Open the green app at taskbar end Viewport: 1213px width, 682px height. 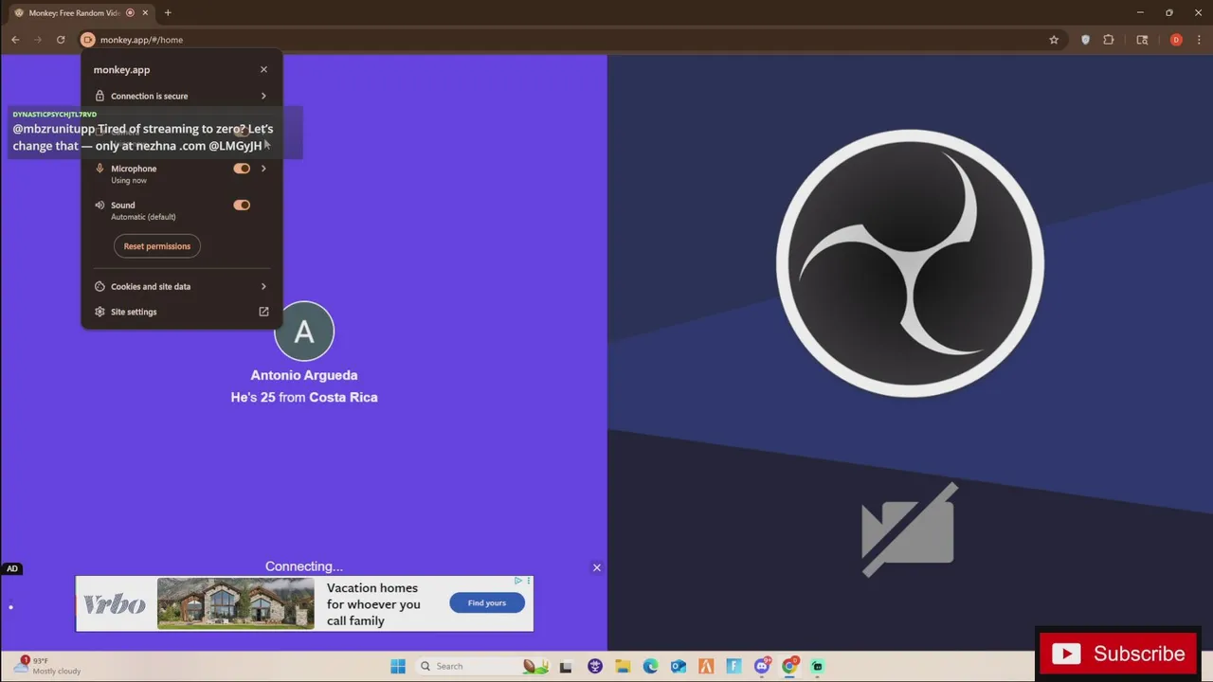pyautogui.click(x=818, y=666)
